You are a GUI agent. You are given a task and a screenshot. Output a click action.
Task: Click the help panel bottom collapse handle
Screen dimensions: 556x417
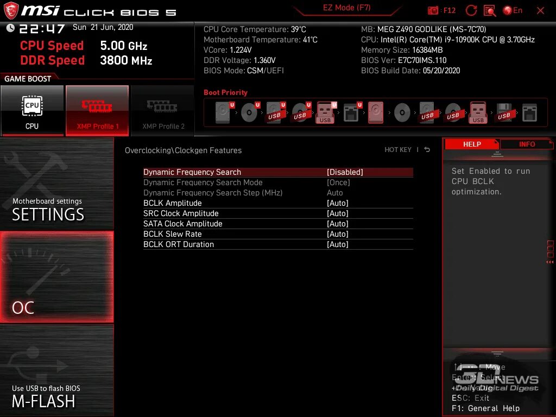point(497,353)
